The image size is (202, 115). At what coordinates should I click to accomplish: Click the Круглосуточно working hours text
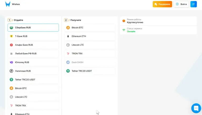(x=135, y=22)
